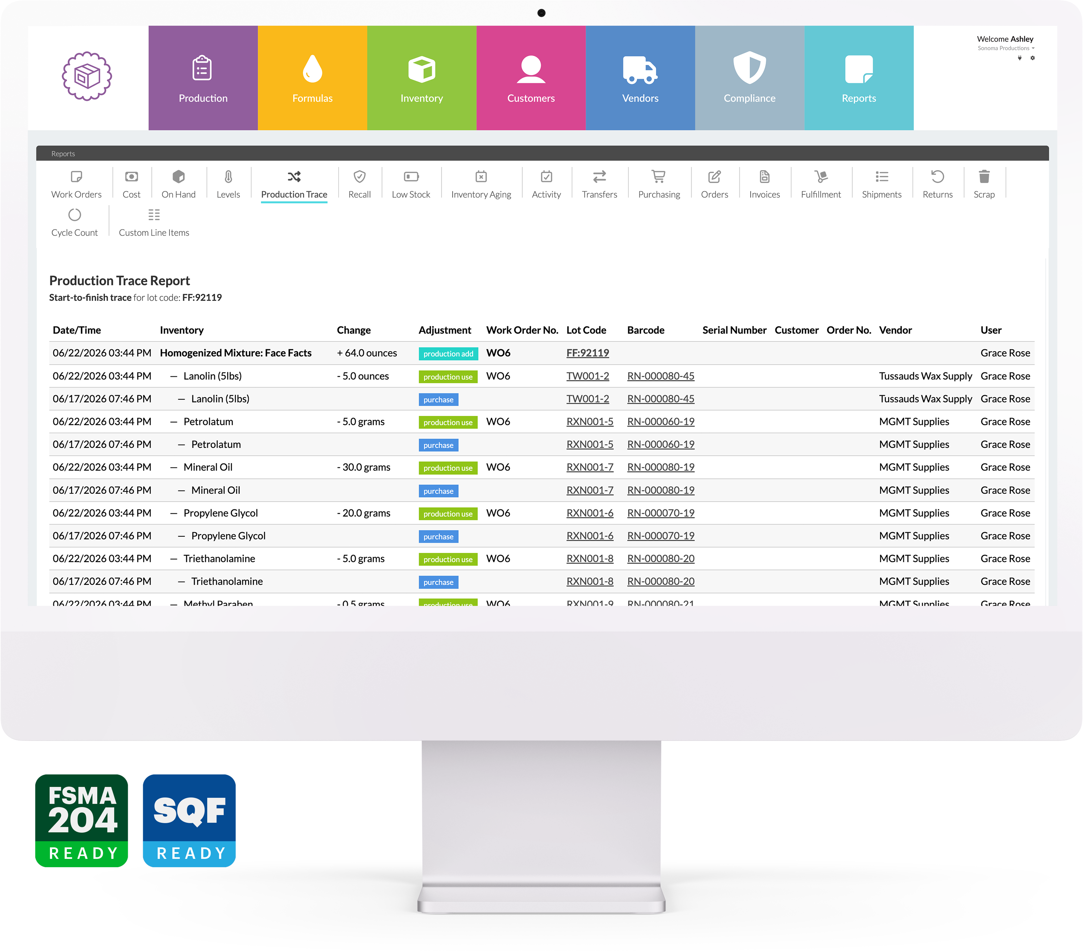This screenshot has height=951, width=1083.
Task: Open the Reports module tile
Action: [859, 78]
